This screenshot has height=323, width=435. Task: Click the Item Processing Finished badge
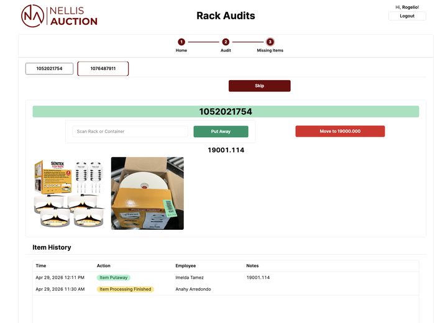(x=125, y=289)
